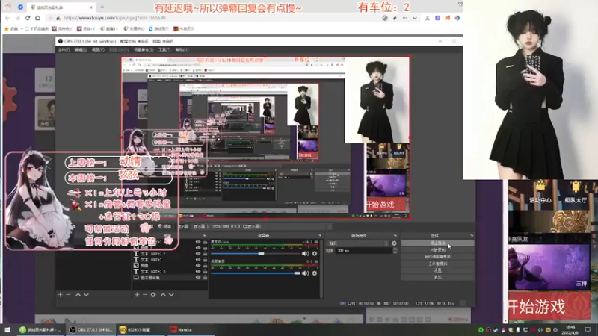Move source up in Sources panel
Screen dimensions: 598x336
pos(163,294)
